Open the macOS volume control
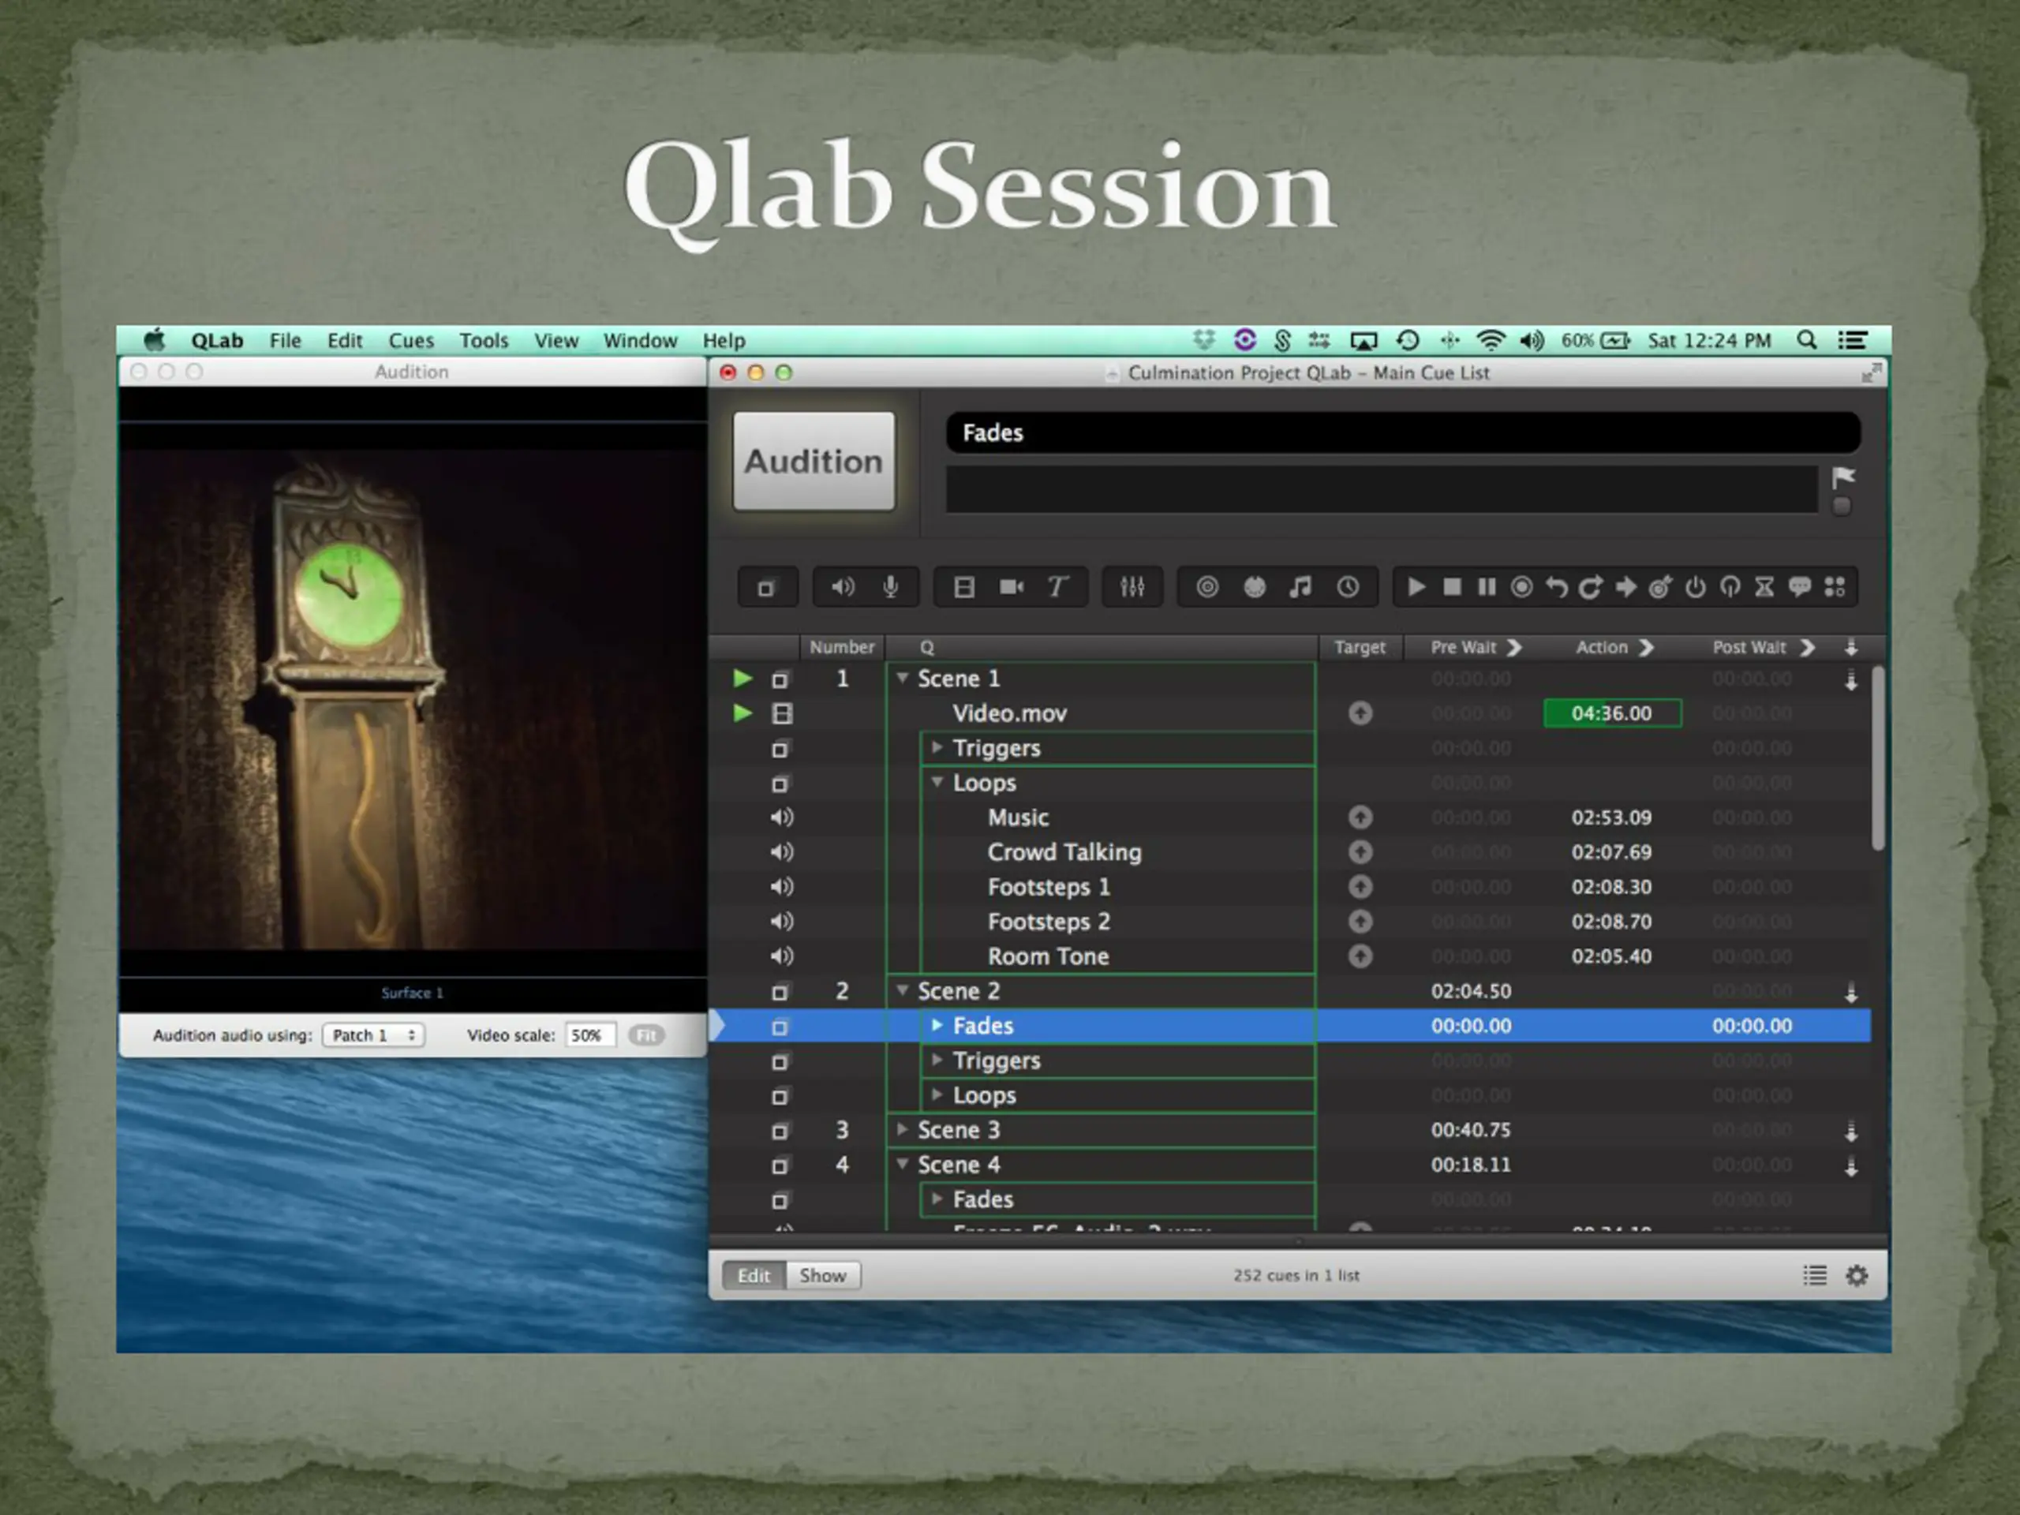 1532,341
